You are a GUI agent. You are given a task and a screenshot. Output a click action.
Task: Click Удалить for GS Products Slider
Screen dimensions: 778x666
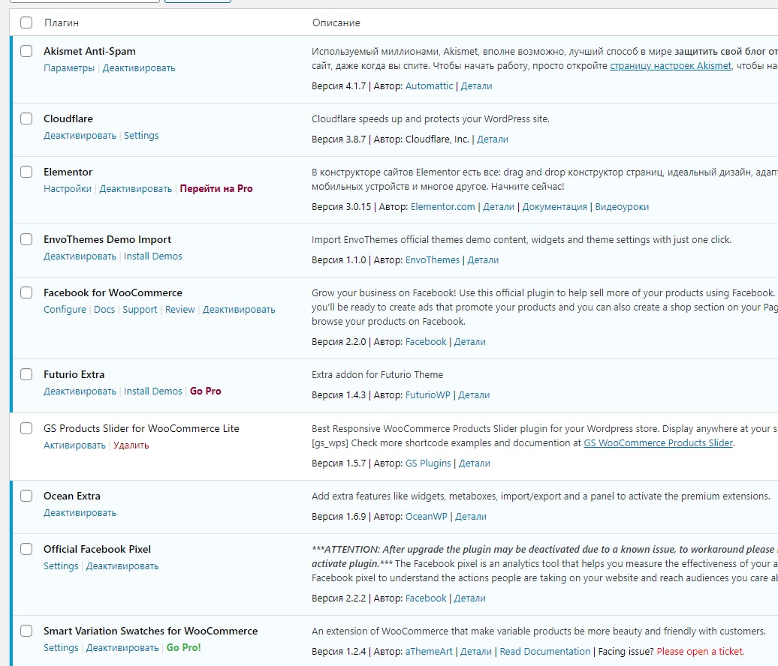(131, 445)
